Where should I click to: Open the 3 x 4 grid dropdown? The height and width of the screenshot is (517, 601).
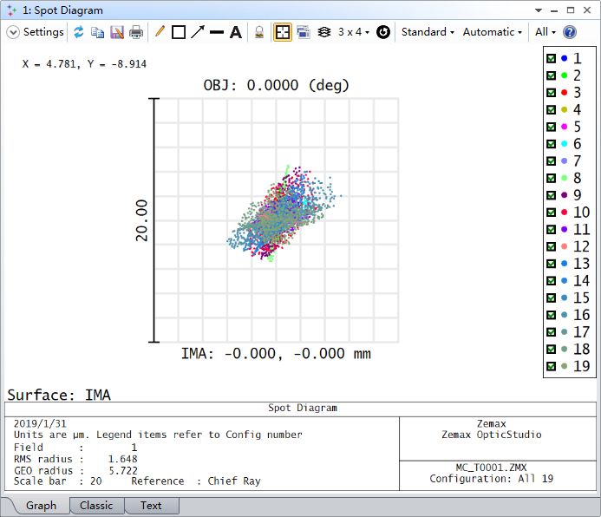click(353, 32)
